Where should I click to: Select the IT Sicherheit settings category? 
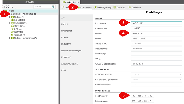pyautogui.click(x=77, y=31)
